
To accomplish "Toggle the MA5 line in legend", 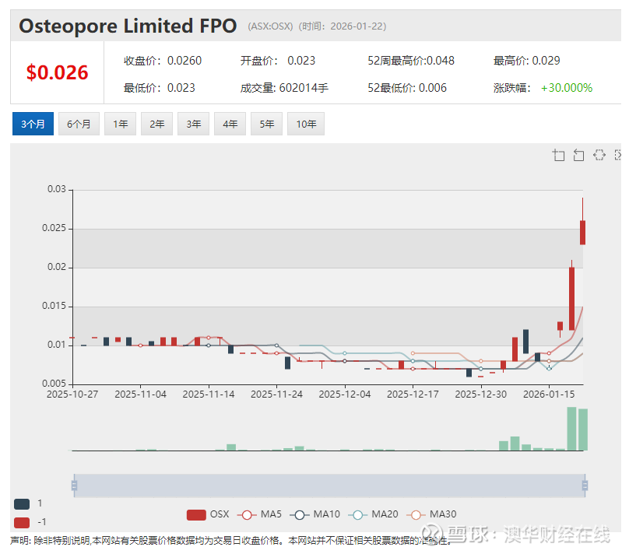I will click(x=259, y=514).
